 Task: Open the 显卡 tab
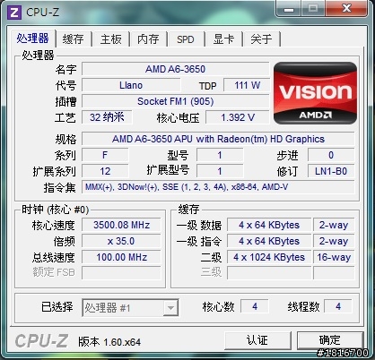(223, 39)
